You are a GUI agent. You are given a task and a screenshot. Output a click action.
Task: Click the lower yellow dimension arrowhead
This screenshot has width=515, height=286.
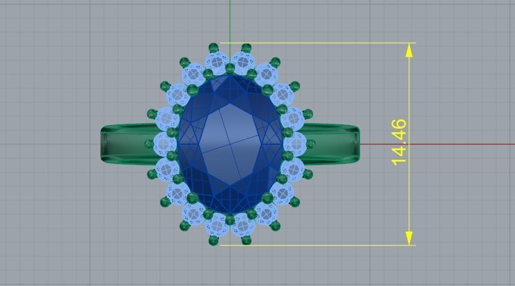click(409, 238)
